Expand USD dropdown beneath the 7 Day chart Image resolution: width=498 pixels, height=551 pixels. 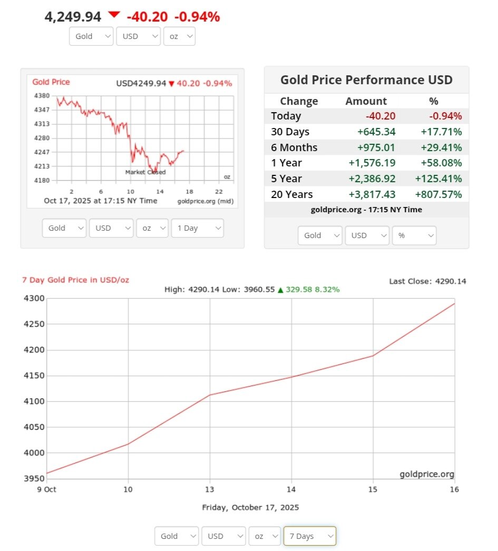[x=223, y=536]
